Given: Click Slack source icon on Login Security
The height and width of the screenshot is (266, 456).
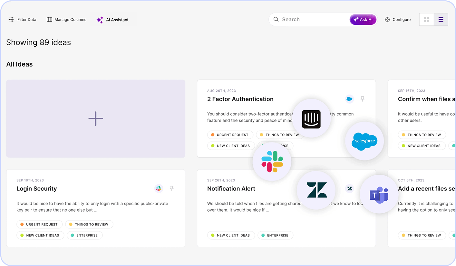Looking at the screenshot, I should point(159,188).
